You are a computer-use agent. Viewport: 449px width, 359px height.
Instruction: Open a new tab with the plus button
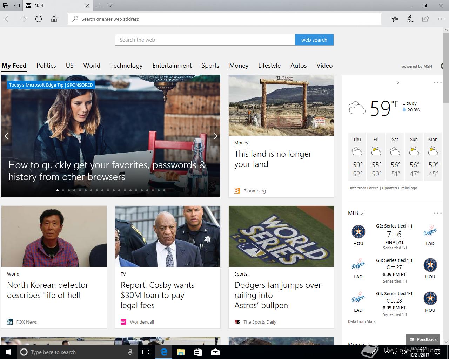[x=99, y=6]
